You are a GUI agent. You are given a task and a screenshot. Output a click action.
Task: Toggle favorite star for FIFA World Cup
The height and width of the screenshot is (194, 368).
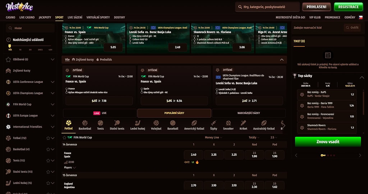[x=64, y=137]
